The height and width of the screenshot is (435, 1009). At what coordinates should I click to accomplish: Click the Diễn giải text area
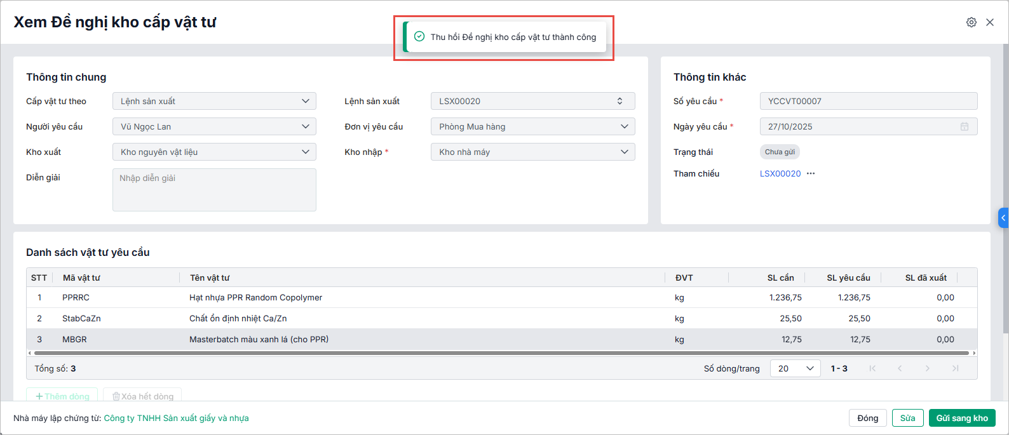point(214,189)
